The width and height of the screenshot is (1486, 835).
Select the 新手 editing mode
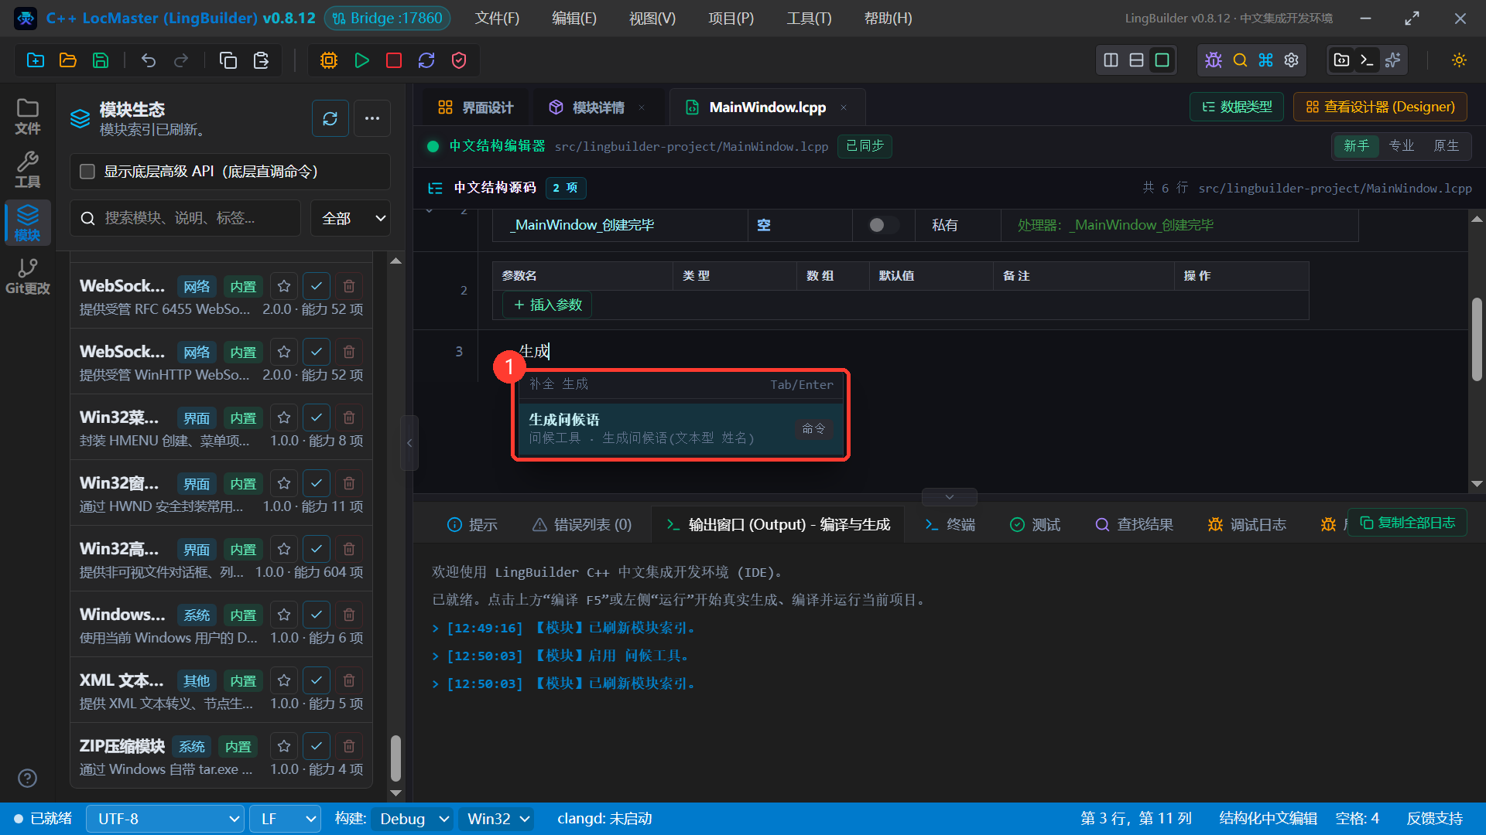click(x=1356, y=145)
